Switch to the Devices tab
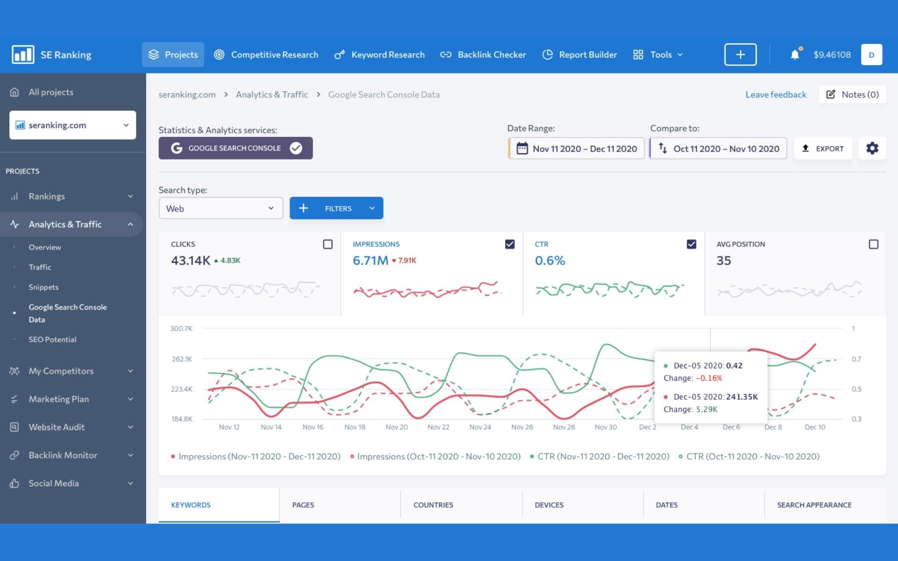 pos(549,505)
